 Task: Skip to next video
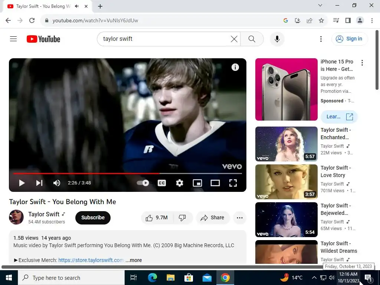[x=39, y=183]
